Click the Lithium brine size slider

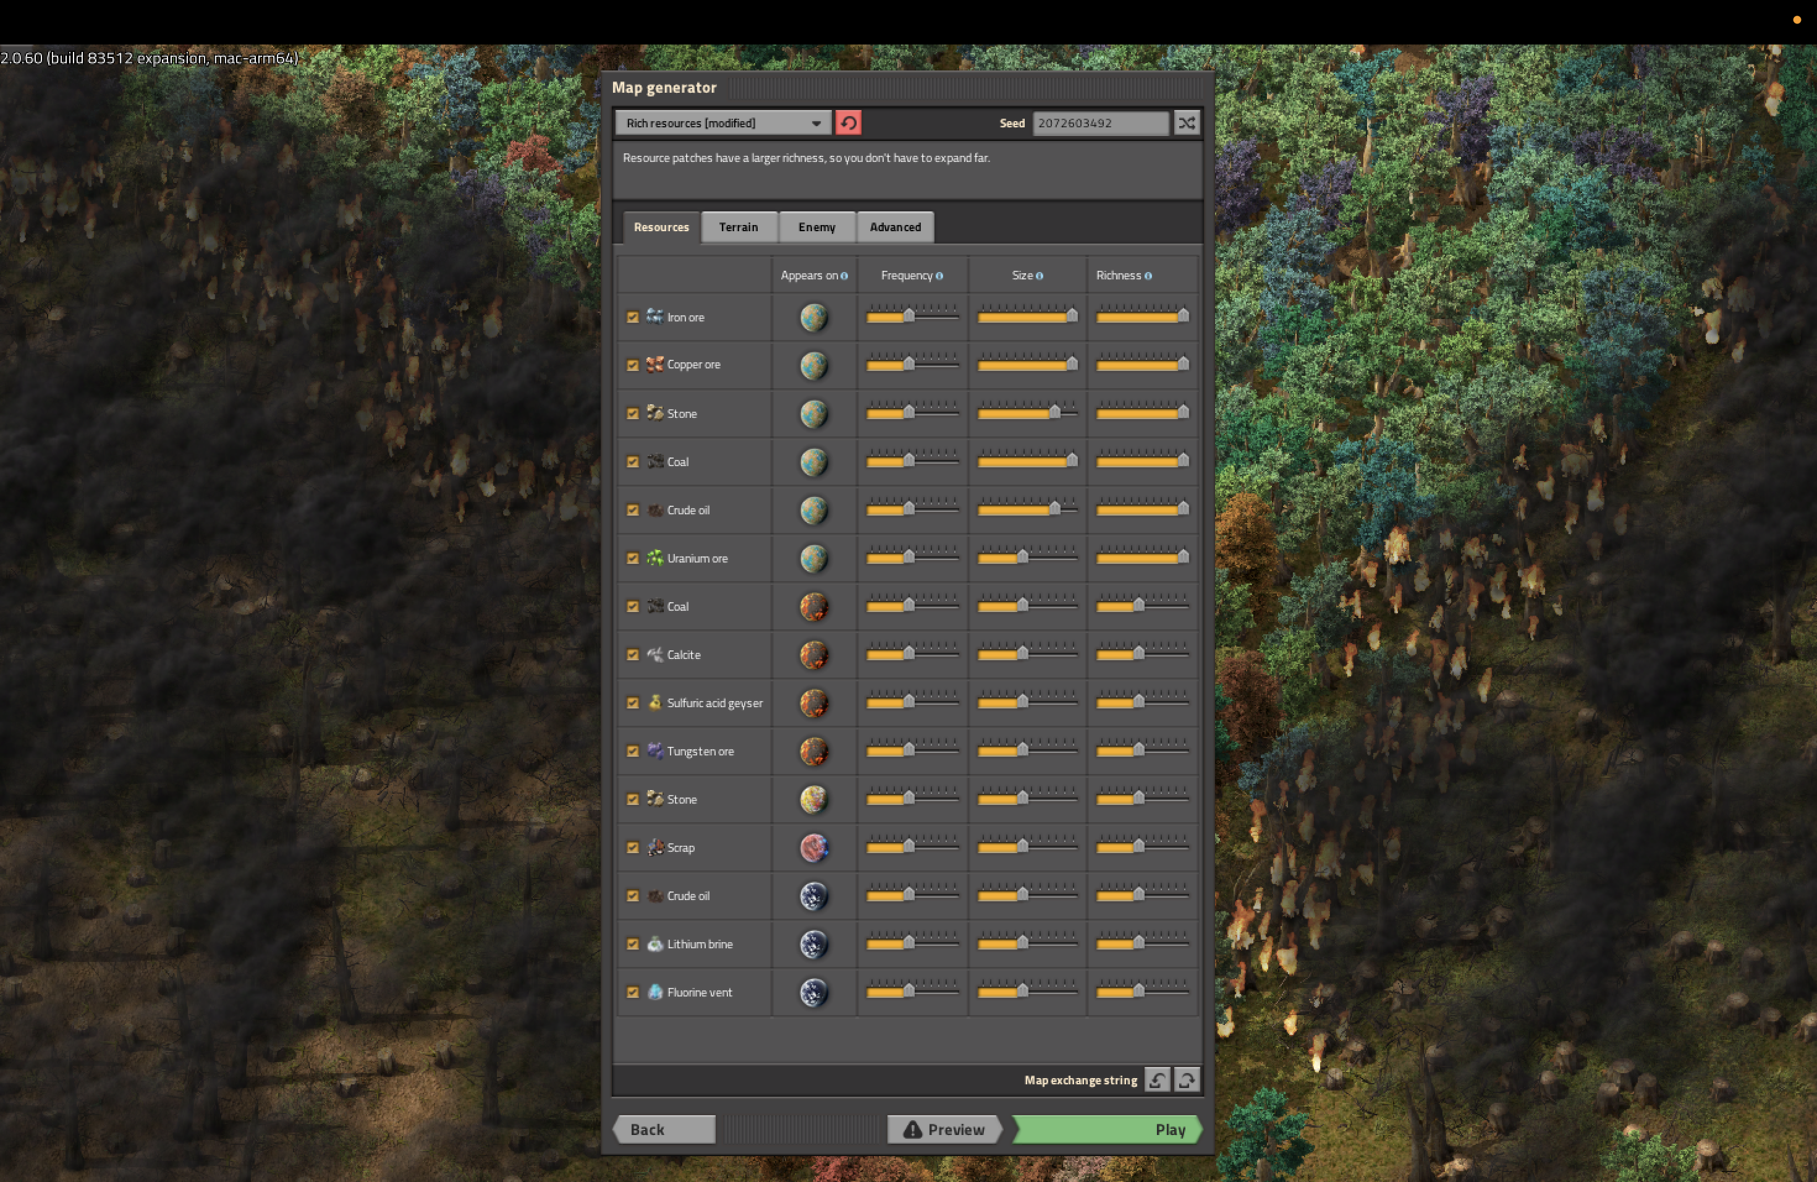pyautogui.click(x=1028, y=942)
